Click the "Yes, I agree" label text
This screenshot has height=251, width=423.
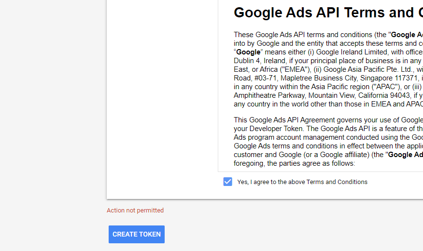[x=302, y=182]
